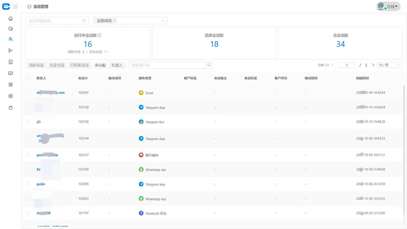Switch to 活跃会话 tab
The width and height of the screenshot is (407, 229).
tap(36, 65)
